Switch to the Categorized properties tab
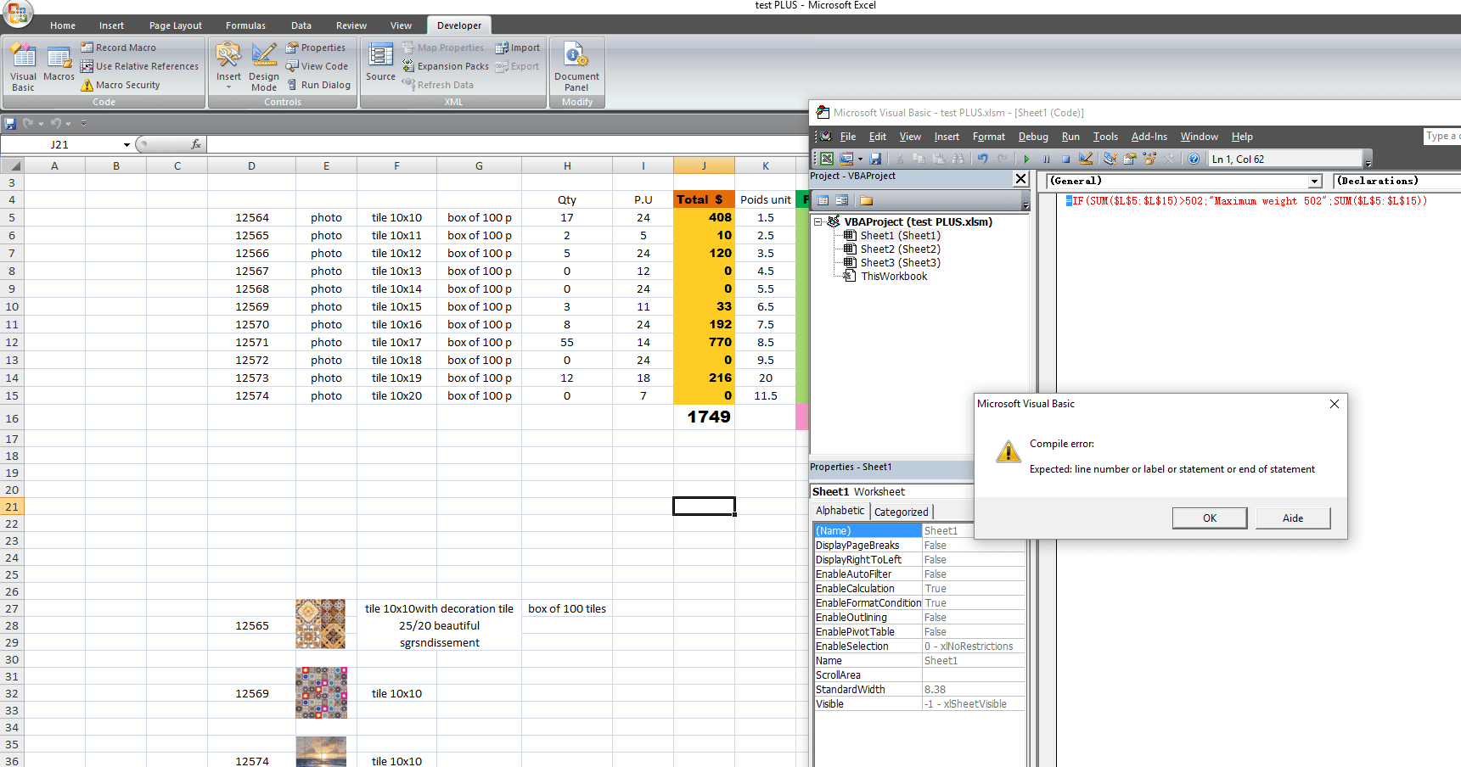Image resolution: width=1461 pixels, height=767 pixels. [x=901, y=512]
